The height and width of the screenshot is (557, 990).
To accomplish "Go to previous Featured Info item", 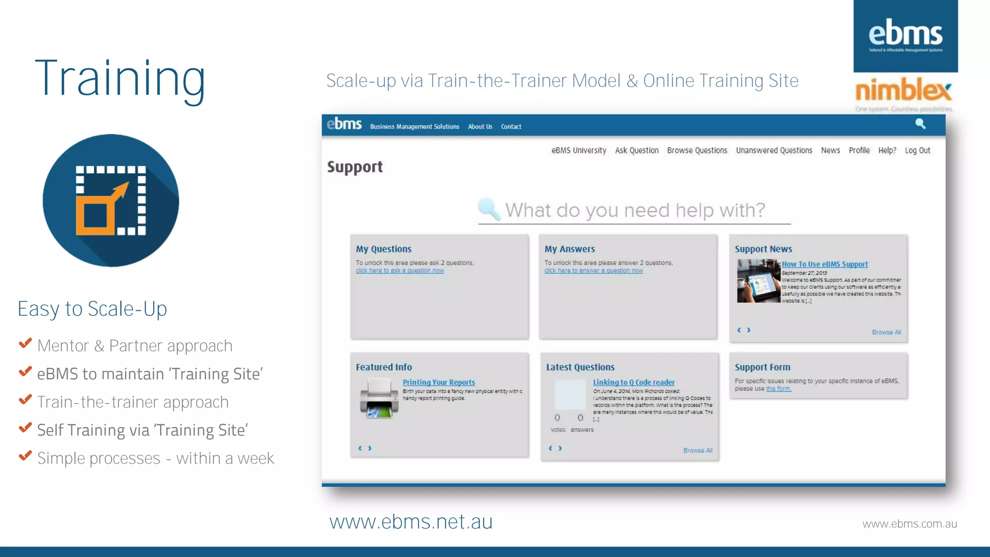I will [360, 448].
